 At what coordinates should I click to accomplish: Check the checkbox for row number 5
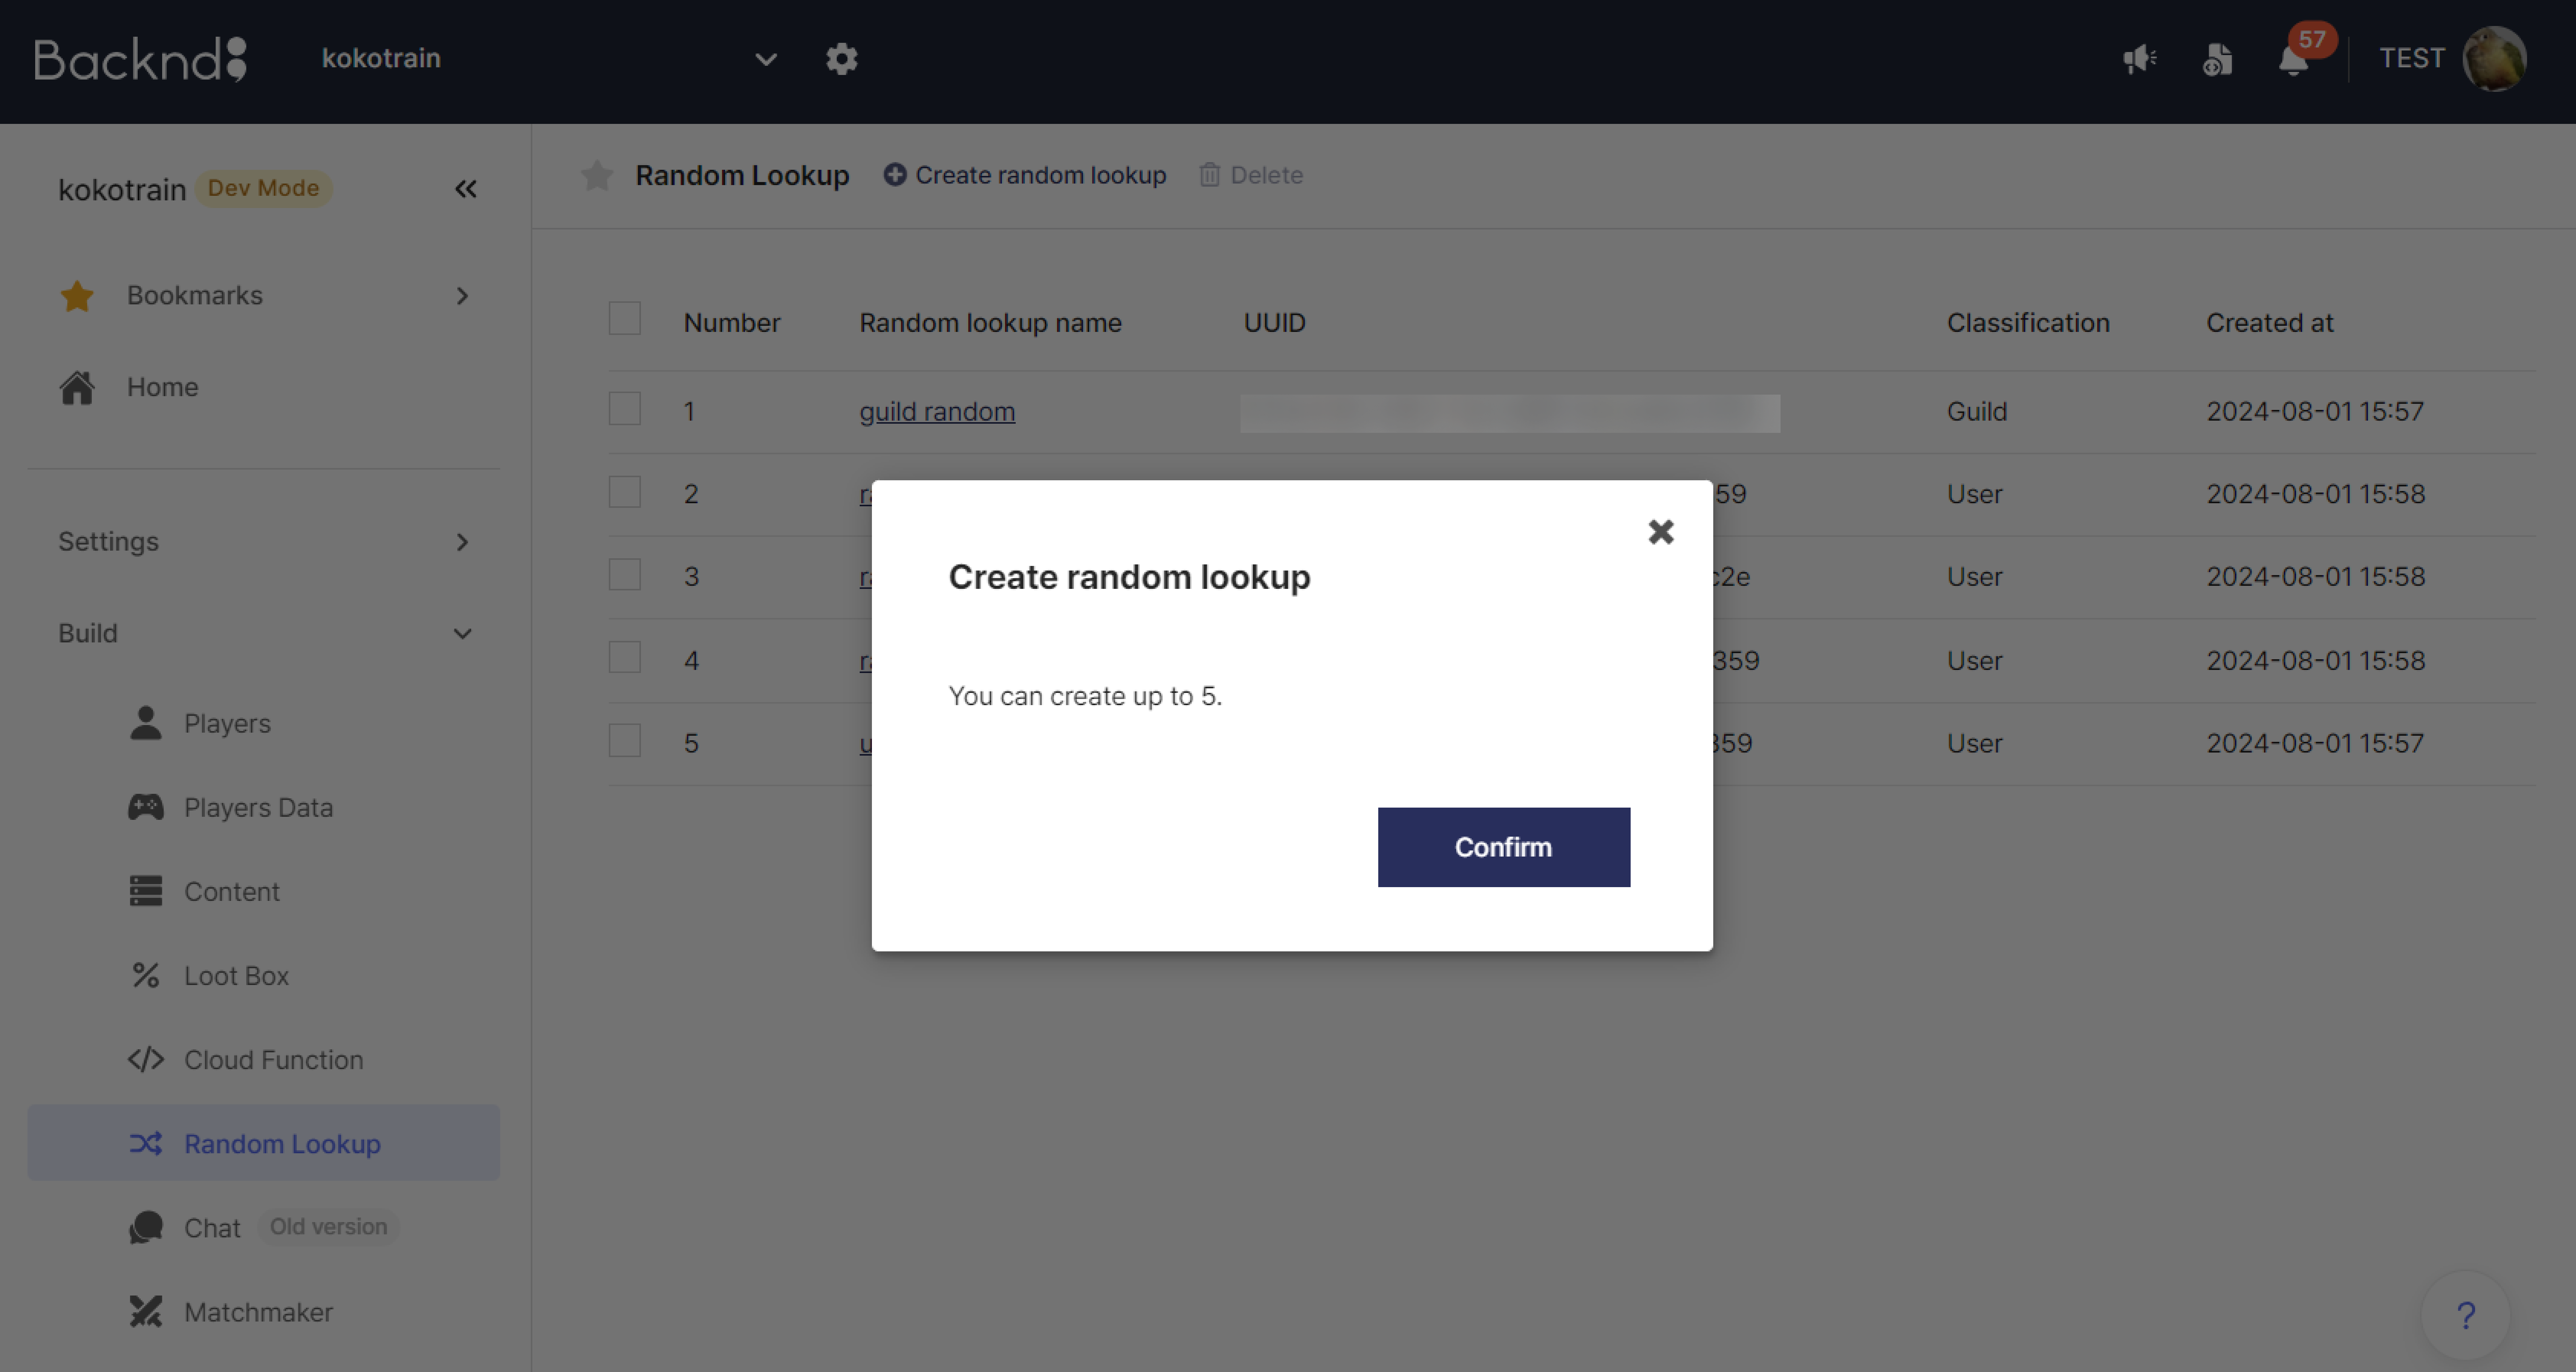[x=624, y=740]
